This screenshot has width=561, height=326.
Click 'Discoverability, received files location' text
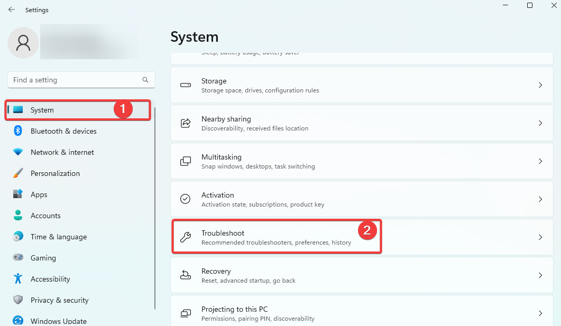[x=255, y=128]
